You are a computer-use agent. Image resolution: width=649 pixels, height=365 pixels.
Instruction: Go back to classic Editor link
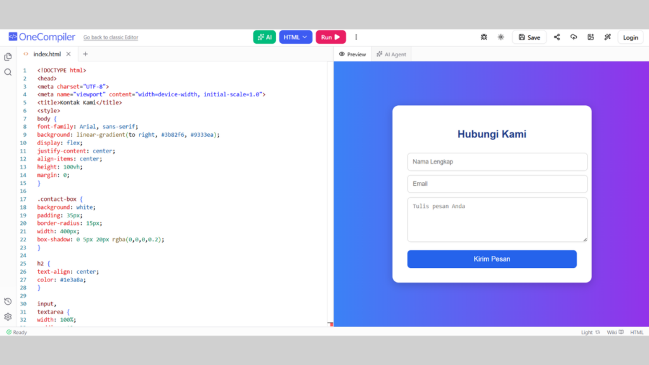110,37
